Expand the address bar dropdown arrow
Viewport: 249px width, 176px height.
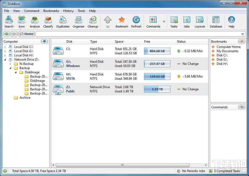[243, 34]
